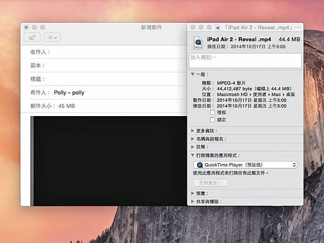
Task: Send the message with the paper plane button
Action: click(32, 37)
